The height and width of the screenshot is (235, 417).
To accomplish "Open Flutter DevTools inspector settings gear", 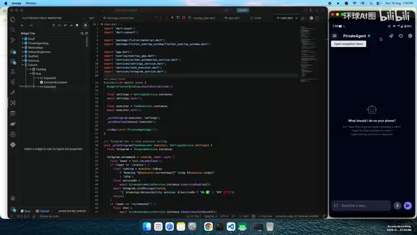I will pyautogui.click(x=85, y=25).
